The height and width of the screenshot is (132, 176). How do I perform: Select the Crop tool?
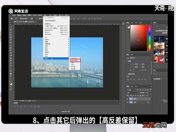point(11,35)
